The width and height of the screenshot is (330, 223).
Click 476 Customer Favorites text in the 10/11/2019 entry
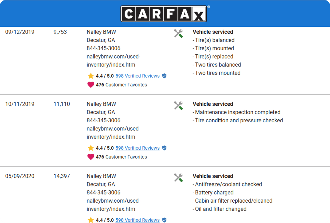121,157
